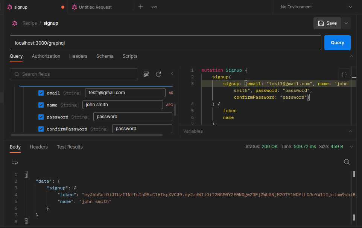
Task: Click the Variables panel label
Action: coord(193,131)
